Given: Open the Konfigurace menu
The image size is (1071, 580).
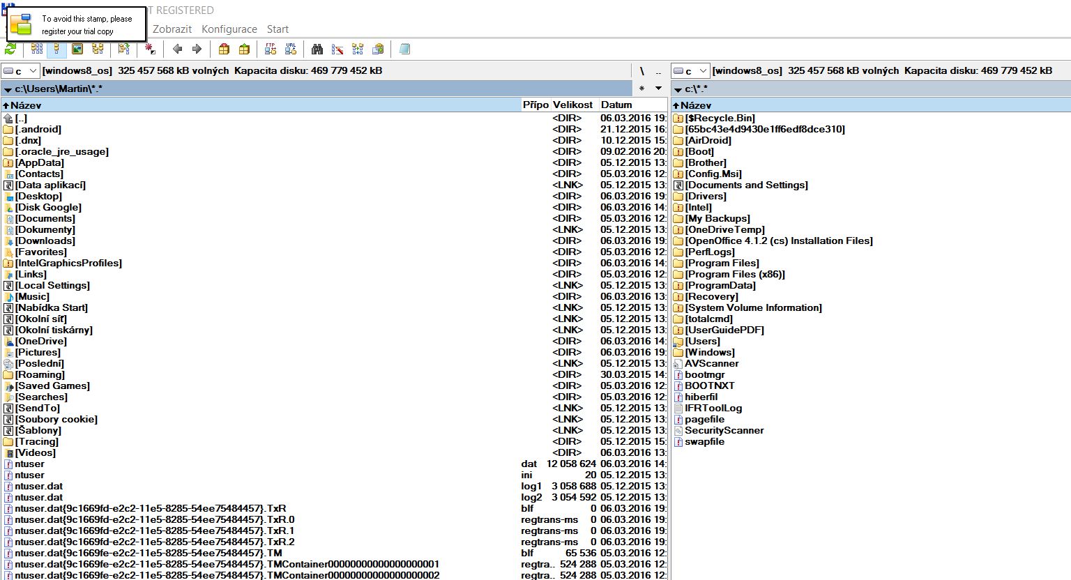Looking at the screenshot, I should (229, 29).
